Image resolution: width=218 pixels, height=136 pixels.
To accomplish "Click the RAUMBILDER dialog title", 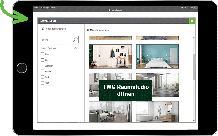I will [x=48, y=21].
